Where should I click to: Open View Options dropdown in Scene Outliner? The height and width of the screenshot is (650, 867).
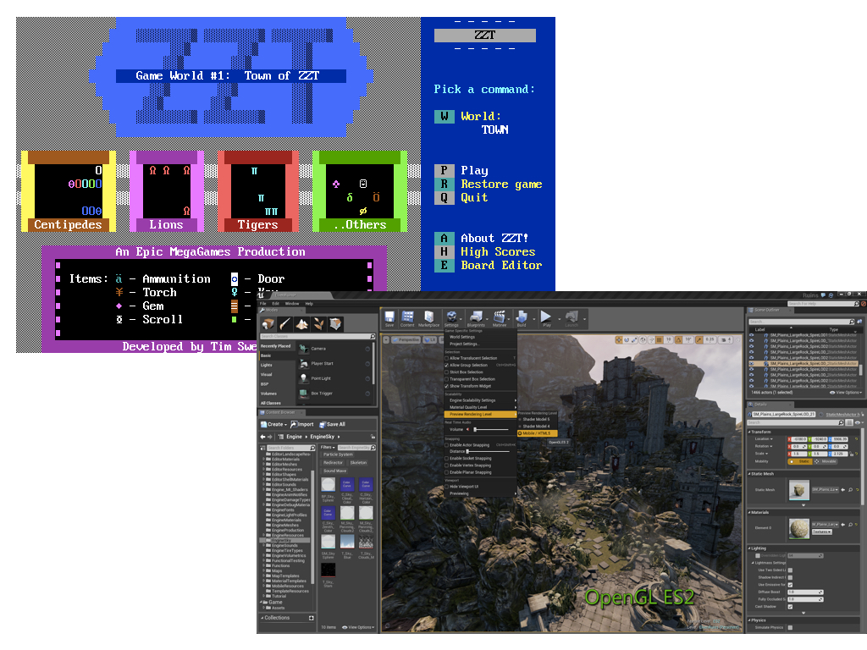tap(847, 393)
